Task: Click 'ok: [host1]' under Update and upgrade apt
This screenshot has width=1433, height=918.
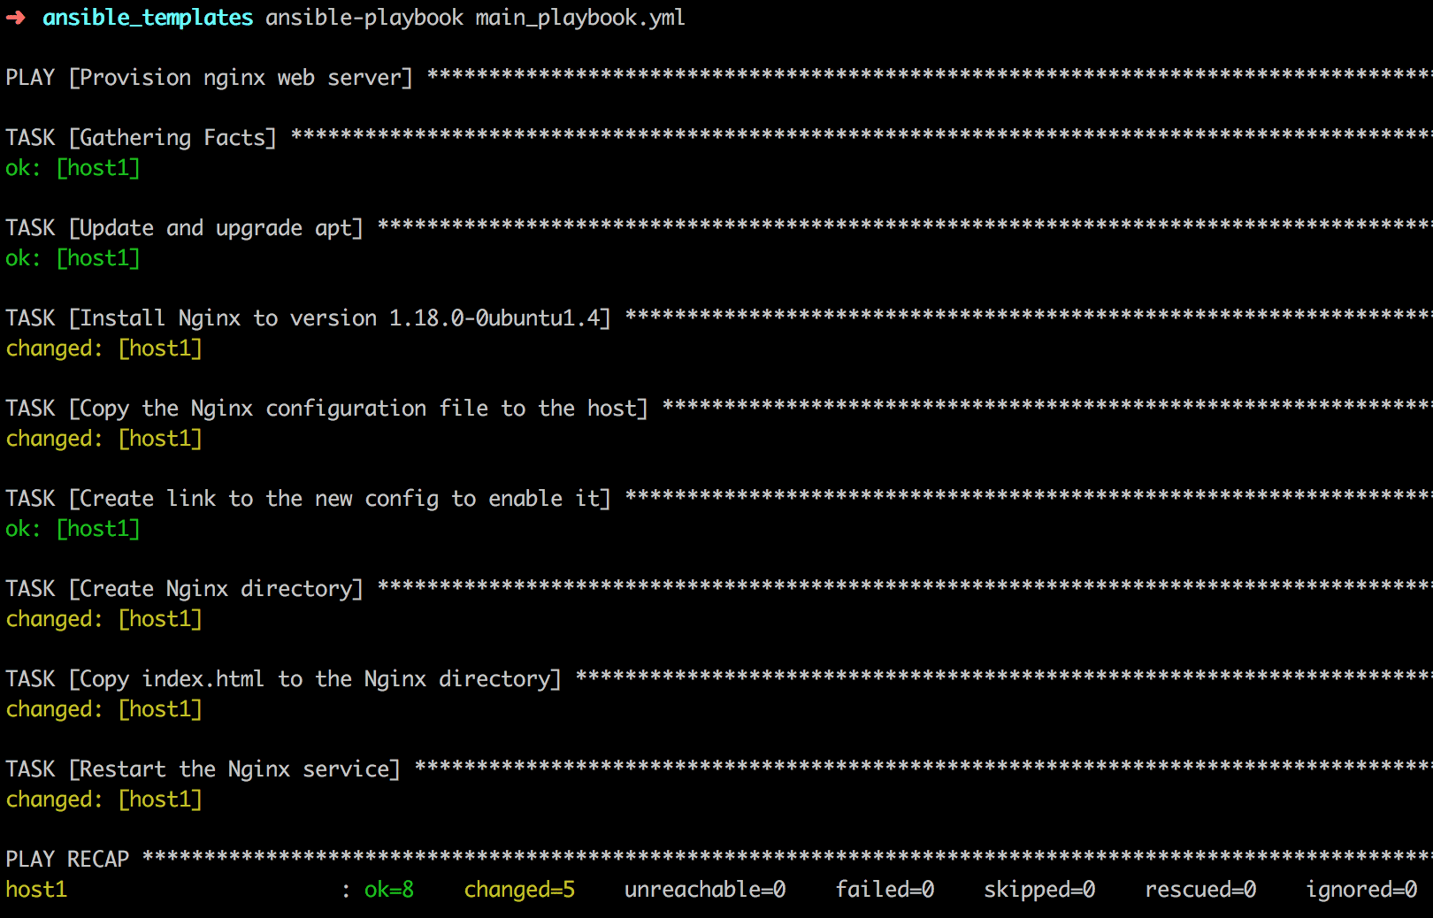Action: (x=73, y=258)
